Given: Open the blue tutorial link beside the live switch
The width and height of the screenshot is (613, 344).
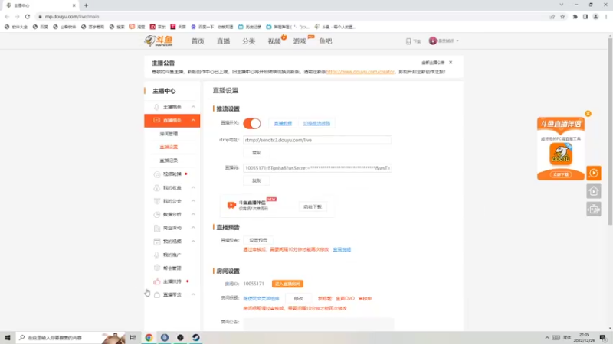Looking at the screenshot, I should tap(283, 123).
